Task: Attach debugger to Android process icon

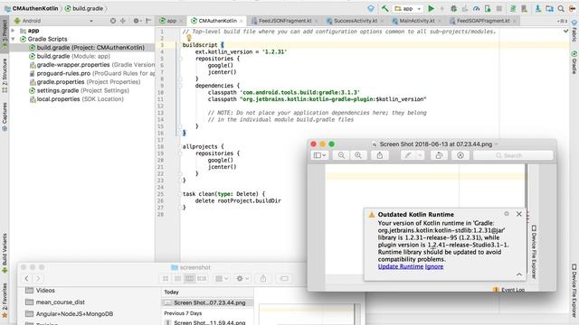Action: click(x=488, y=8)
